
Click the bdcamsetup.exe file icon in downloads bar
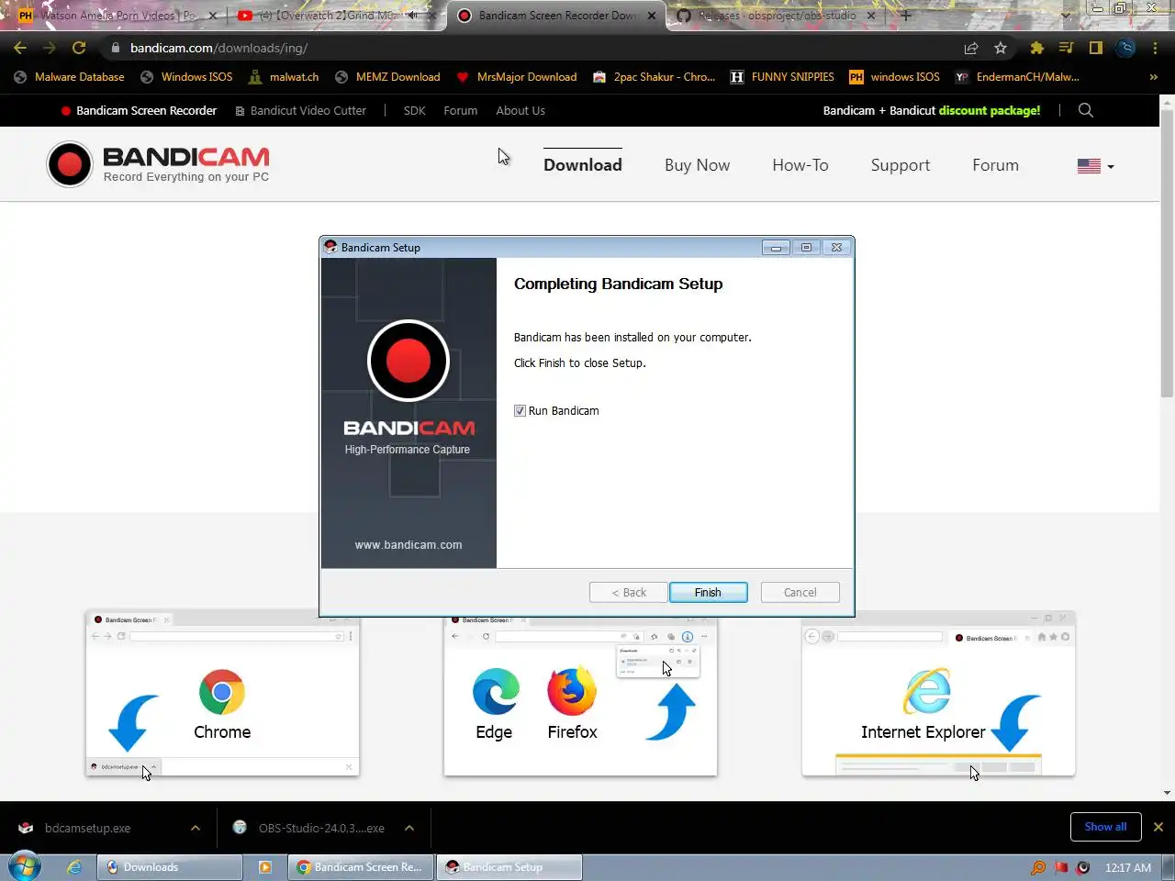26,827
